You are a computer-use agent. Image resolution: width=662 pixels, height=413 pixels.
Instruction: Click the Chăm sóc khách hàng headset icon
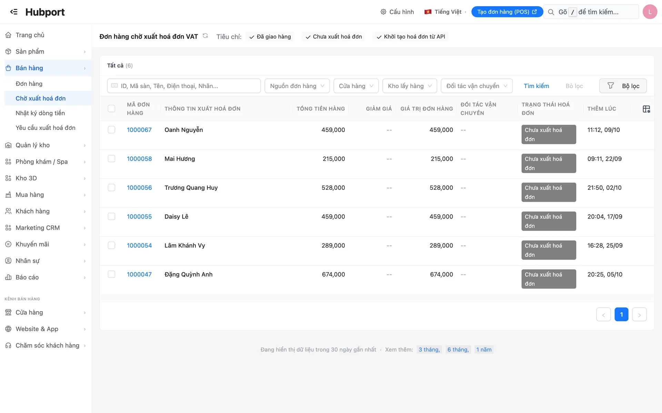click(8, 346)
